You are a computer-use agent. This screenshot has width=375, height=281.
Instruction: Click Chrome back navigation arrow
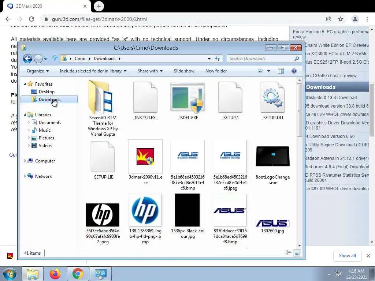8,19
